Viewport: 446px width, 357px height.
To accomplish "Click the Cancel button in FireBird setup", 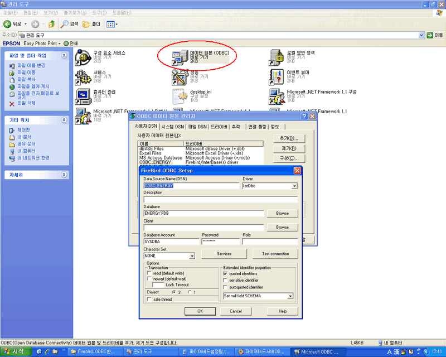I will pyautogui.click(x=236, y=311).
